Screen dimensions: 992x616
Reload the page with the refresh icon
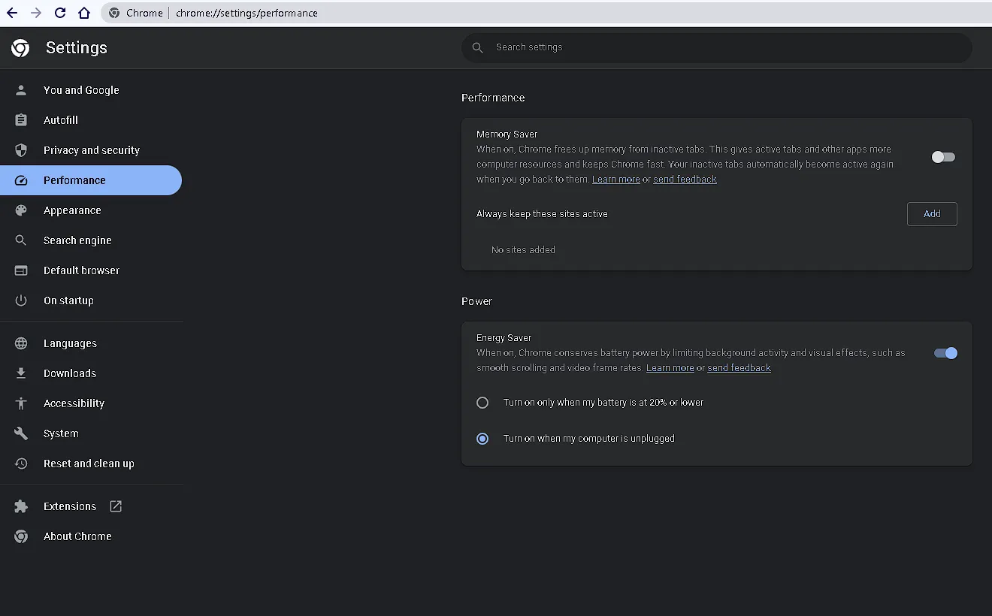pos(60,13)
